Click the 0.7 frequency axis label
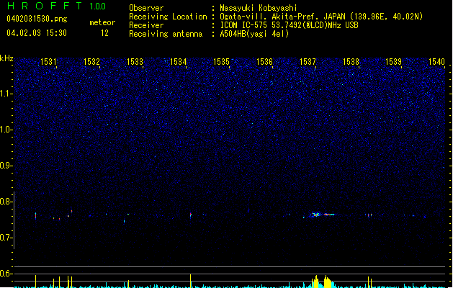453x288 pixels. coord(6,238)
